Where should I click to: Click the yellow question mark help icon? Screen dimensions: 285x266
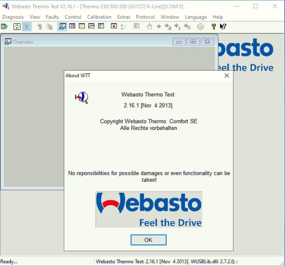point(214,27)
